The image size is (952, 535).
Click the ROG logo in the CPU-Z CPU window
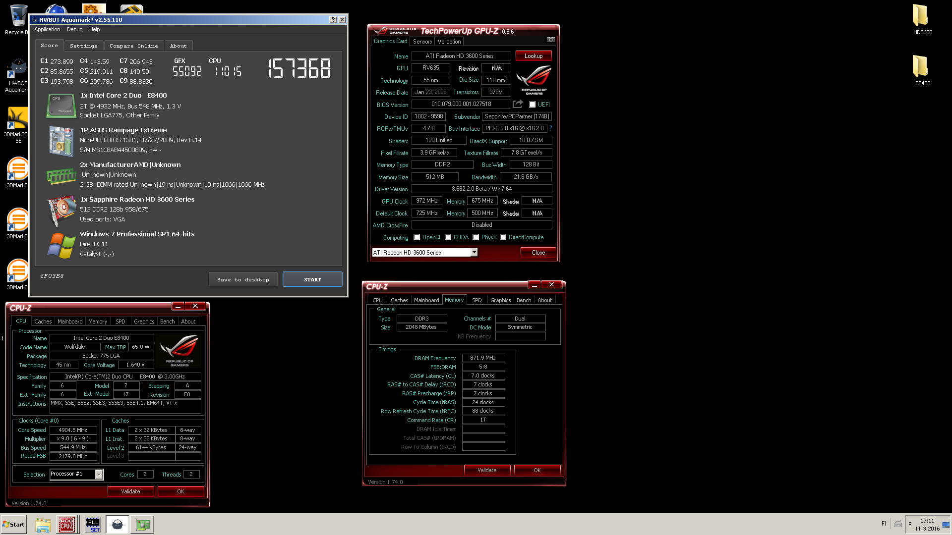pyautogui.click(x=179, y=351)
